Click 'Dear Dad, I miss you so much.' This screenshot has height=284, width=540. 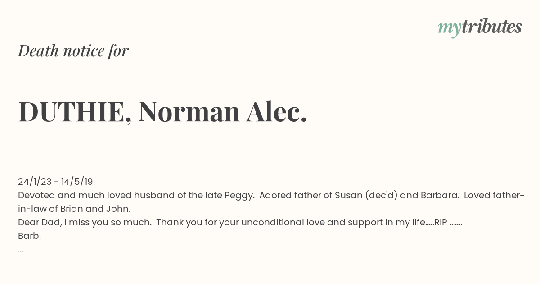[x=85, y=222]
